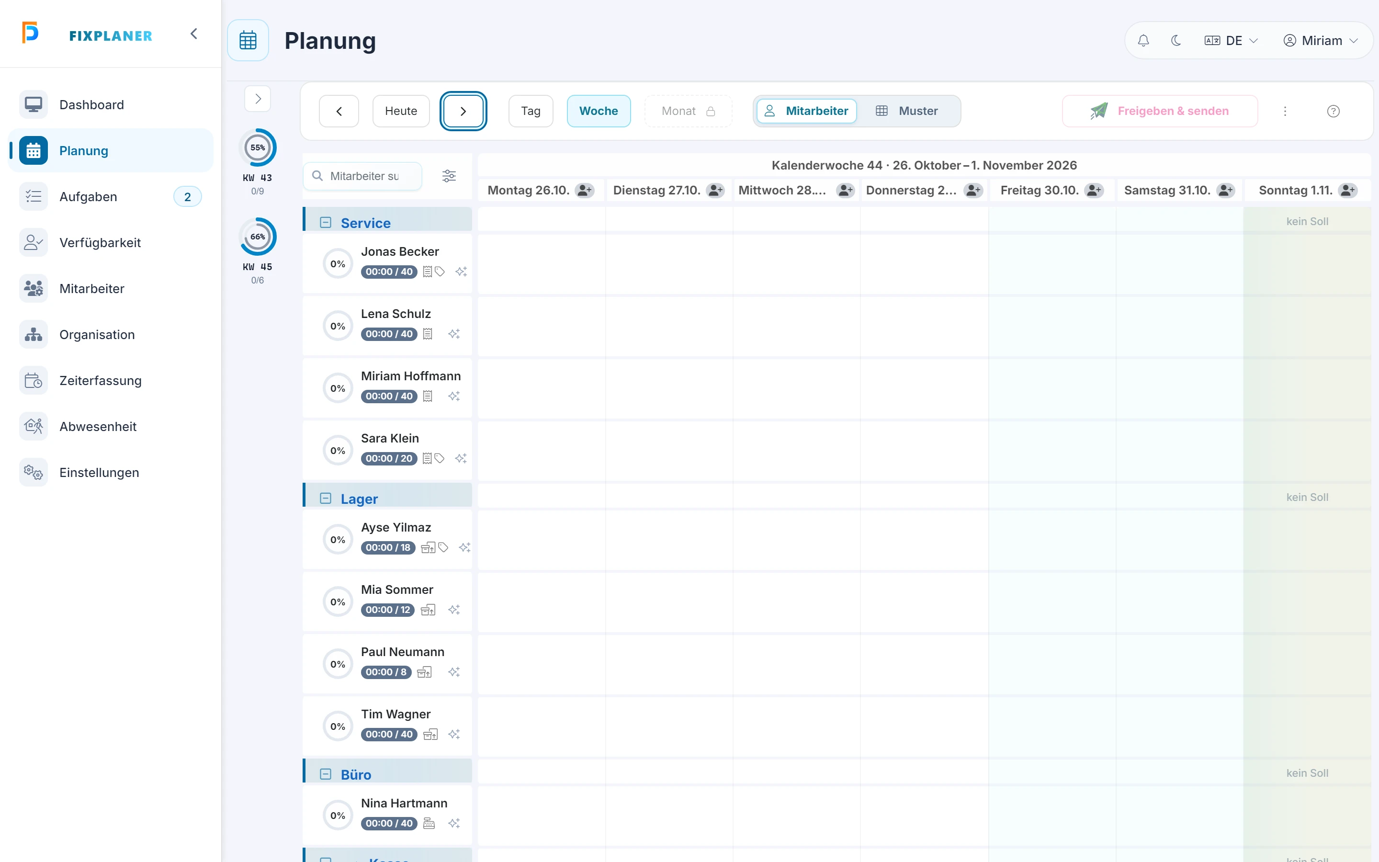Switch to Muster view toggle
The image size is (1379, 862).
click(x=907, y=111)
